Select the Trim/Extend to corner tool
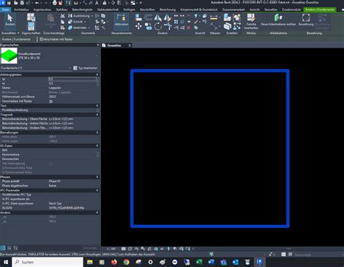 pos(167,26)
